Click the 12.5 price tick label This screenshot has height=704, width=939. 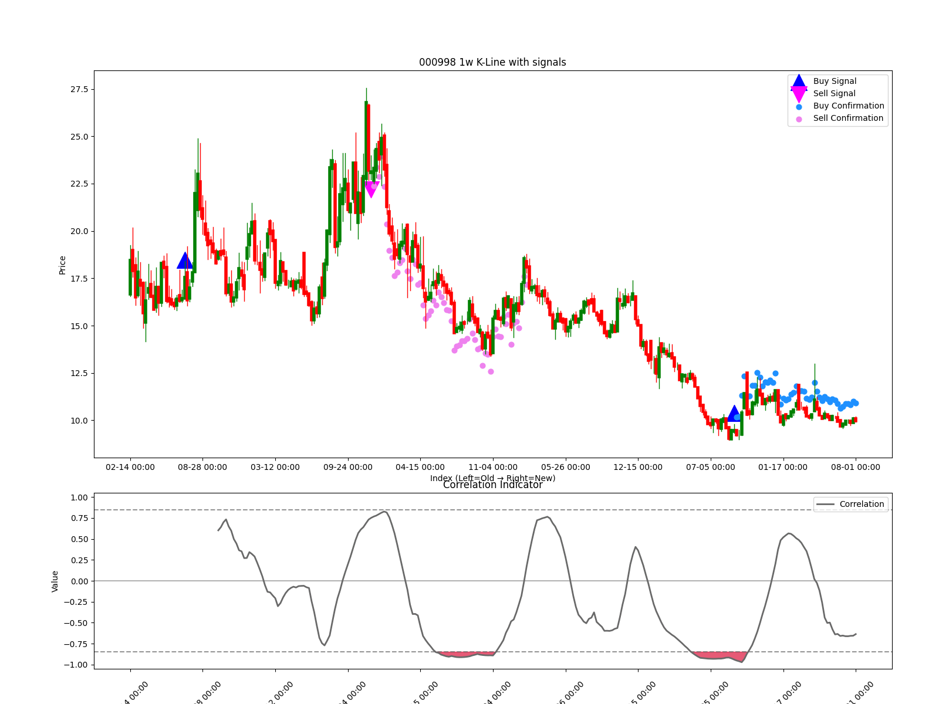(79, 373)
